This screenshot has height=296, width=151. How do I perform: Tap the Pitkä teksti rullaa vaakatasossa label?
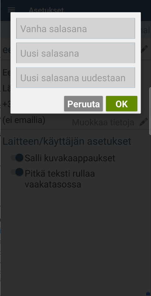60,179
